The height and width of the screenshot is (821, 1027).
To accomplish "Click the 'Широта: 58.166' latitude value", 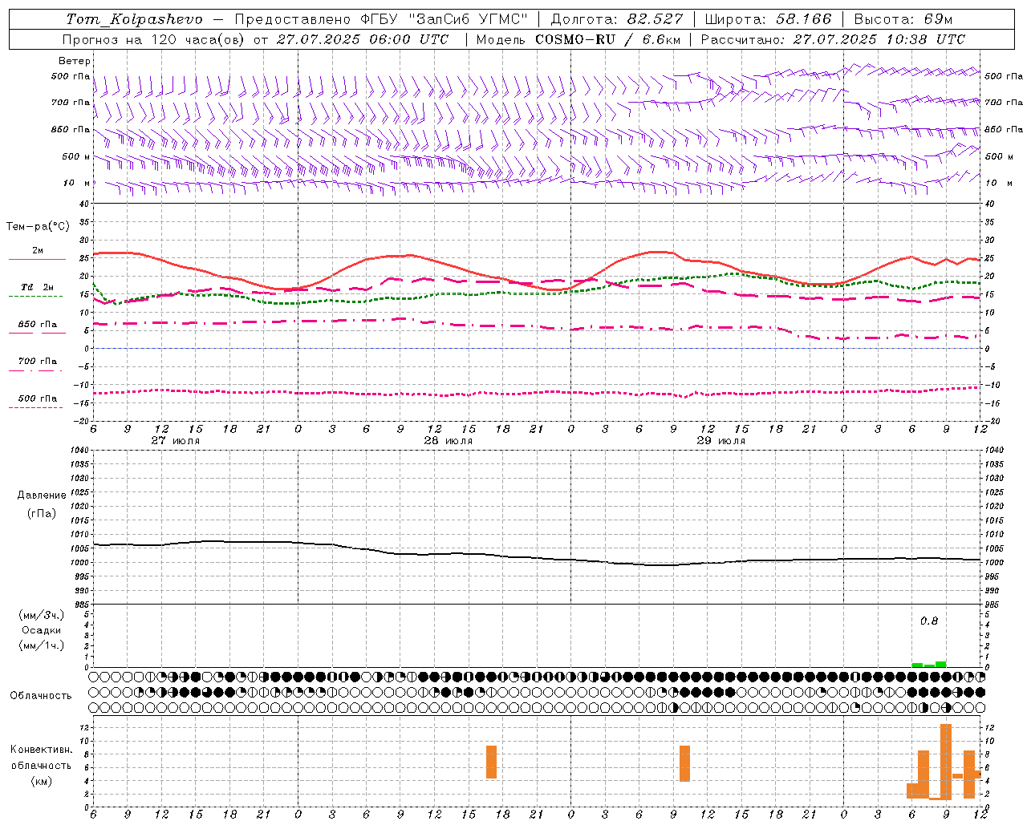I will point(768,19).
